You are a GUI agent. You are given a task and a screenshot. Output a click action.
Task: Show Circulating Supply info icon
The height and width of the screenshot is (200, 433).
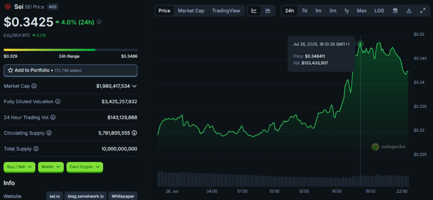point(49,133)
